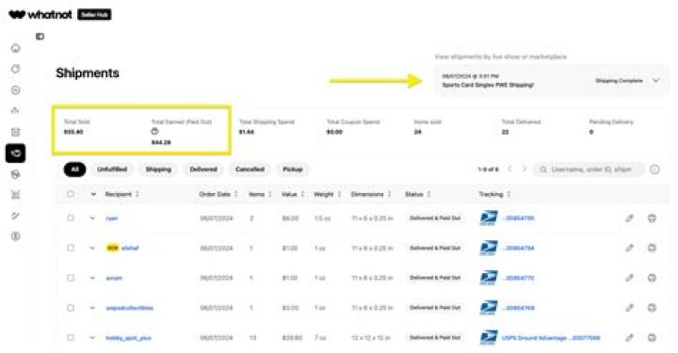Click pencil icon on the ...00854794 row

[630, 248]
